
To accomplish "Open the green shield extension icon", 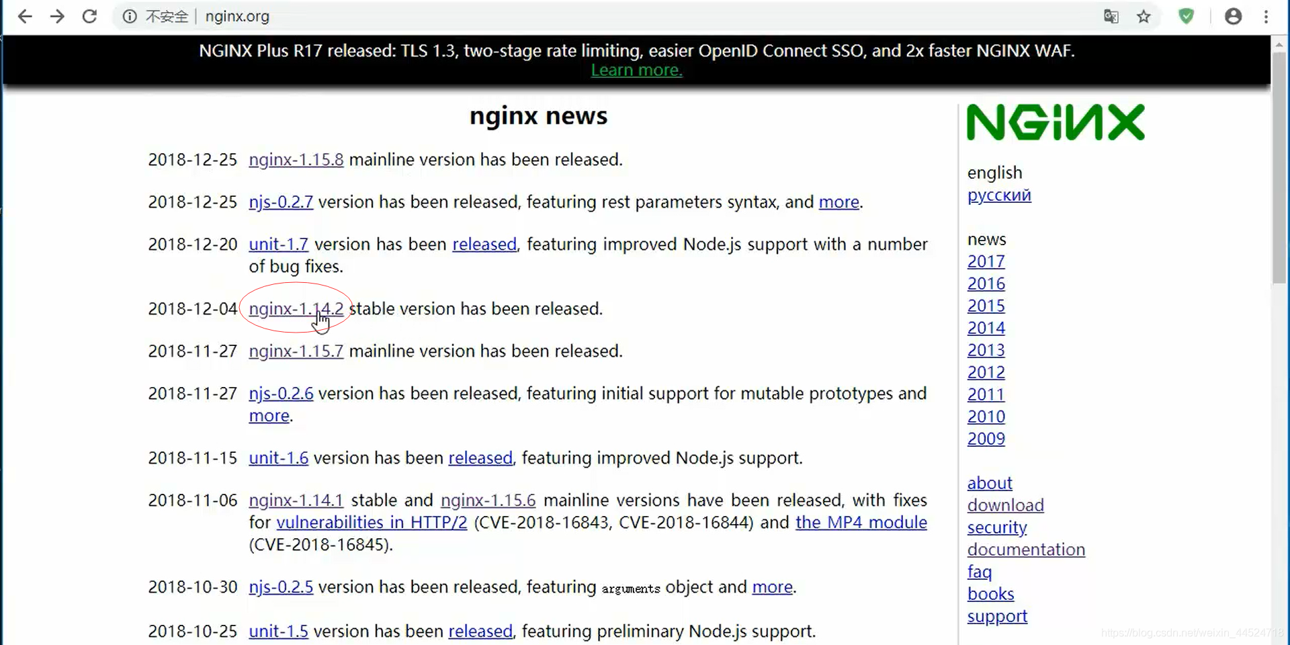I will (1187, 16).
